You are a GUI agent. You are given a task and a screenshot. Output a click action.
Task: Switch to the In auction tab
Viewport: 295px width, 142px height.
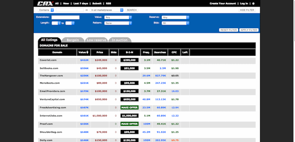[x=119, y=40]
